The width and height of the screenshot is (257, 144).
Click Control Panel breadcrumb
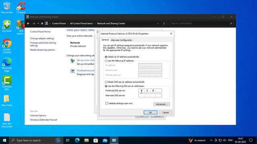pos(59,24)
